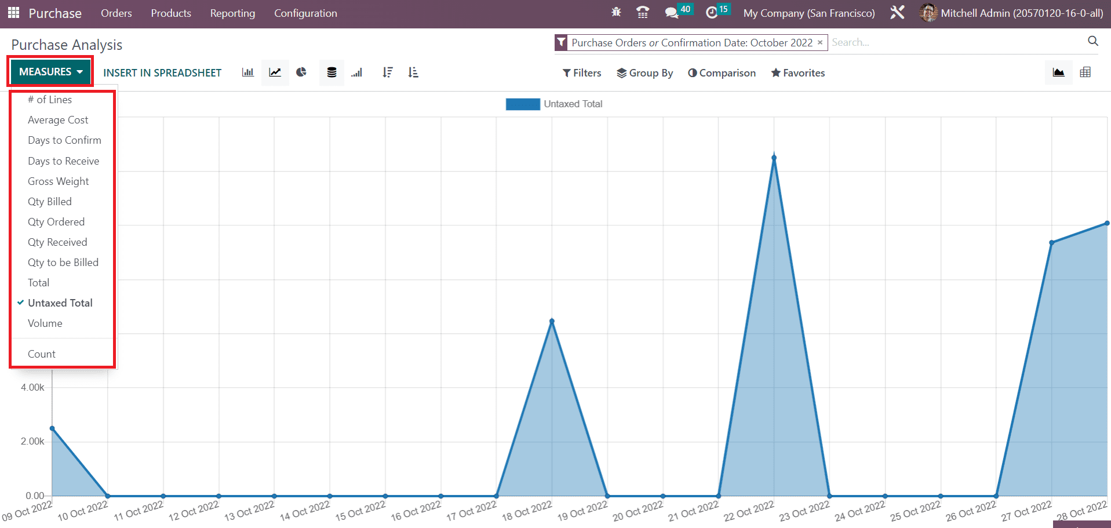This screenshot has width=1111, height=528.
Task: Sort chart in ascending order
Action: click(x=413, y=72)
